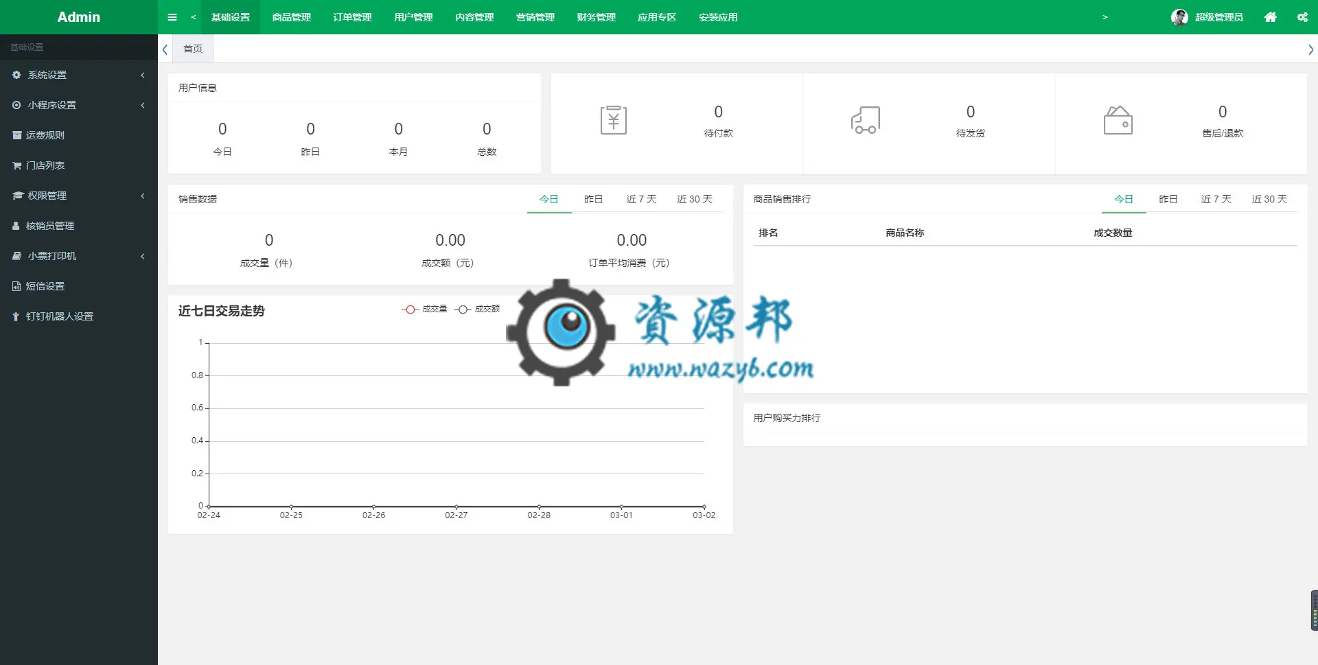This screenshot has height=665, width=1318.
Task: Expand 权限管理 submenu arrow
Action: 143,196
